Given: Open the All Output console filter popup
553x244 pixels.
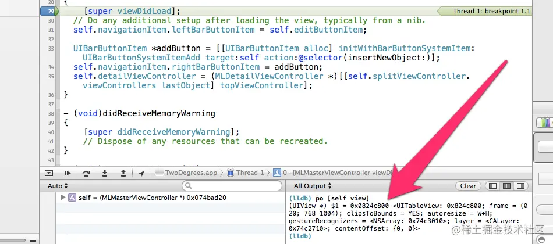Looking at the screenshot, I should point(313,186).
